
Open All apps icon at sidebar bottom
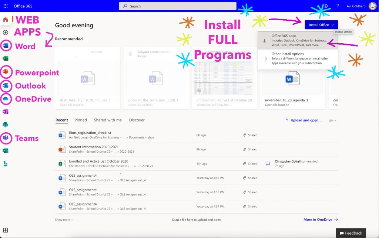click(x=6, y=230)
